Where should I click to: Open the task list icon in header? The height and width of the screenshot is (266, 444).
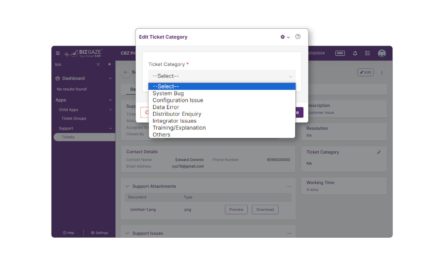(368, 53)
